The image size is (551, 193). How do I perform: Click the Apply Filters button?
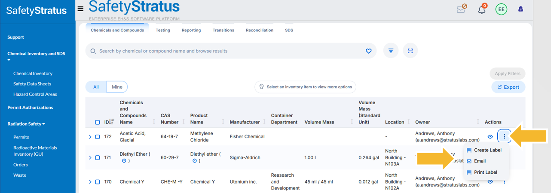pos(508,73)
